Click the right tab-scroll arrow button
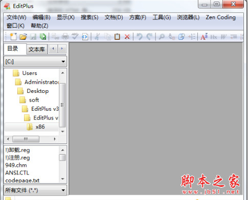Viewport: 248px width, 200px height. click(x=62, y=49)
